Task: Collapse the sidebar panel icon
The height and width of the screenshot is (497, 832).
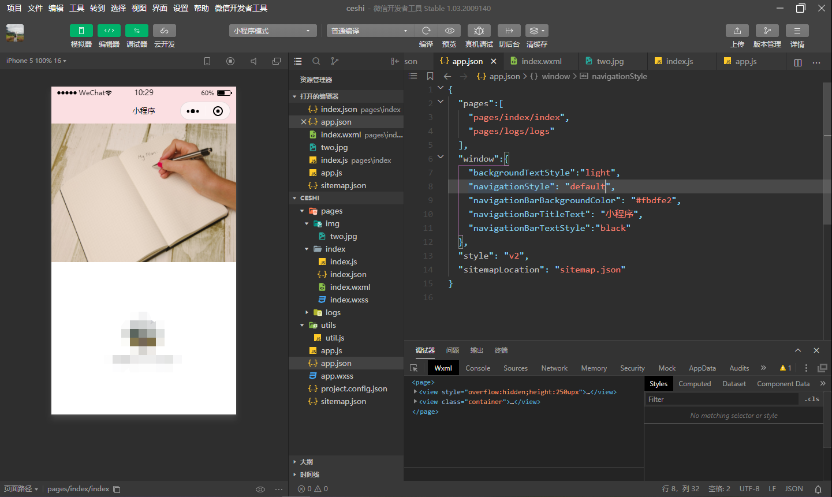Action: pos(395,61)
